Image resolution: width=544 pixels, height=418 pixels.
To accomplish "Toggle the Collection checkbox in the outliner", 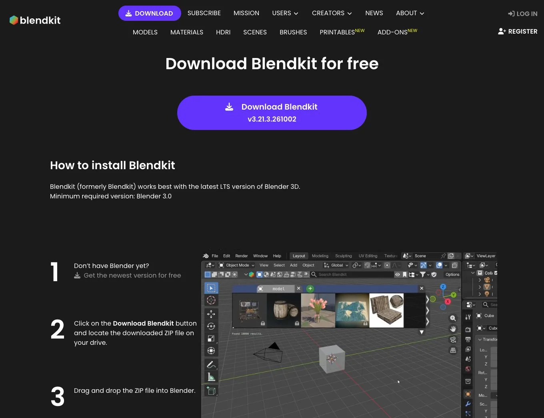I will (496, 273).
